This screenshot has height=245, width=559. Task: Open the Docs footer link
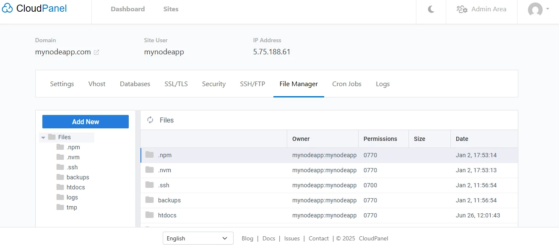269,238
